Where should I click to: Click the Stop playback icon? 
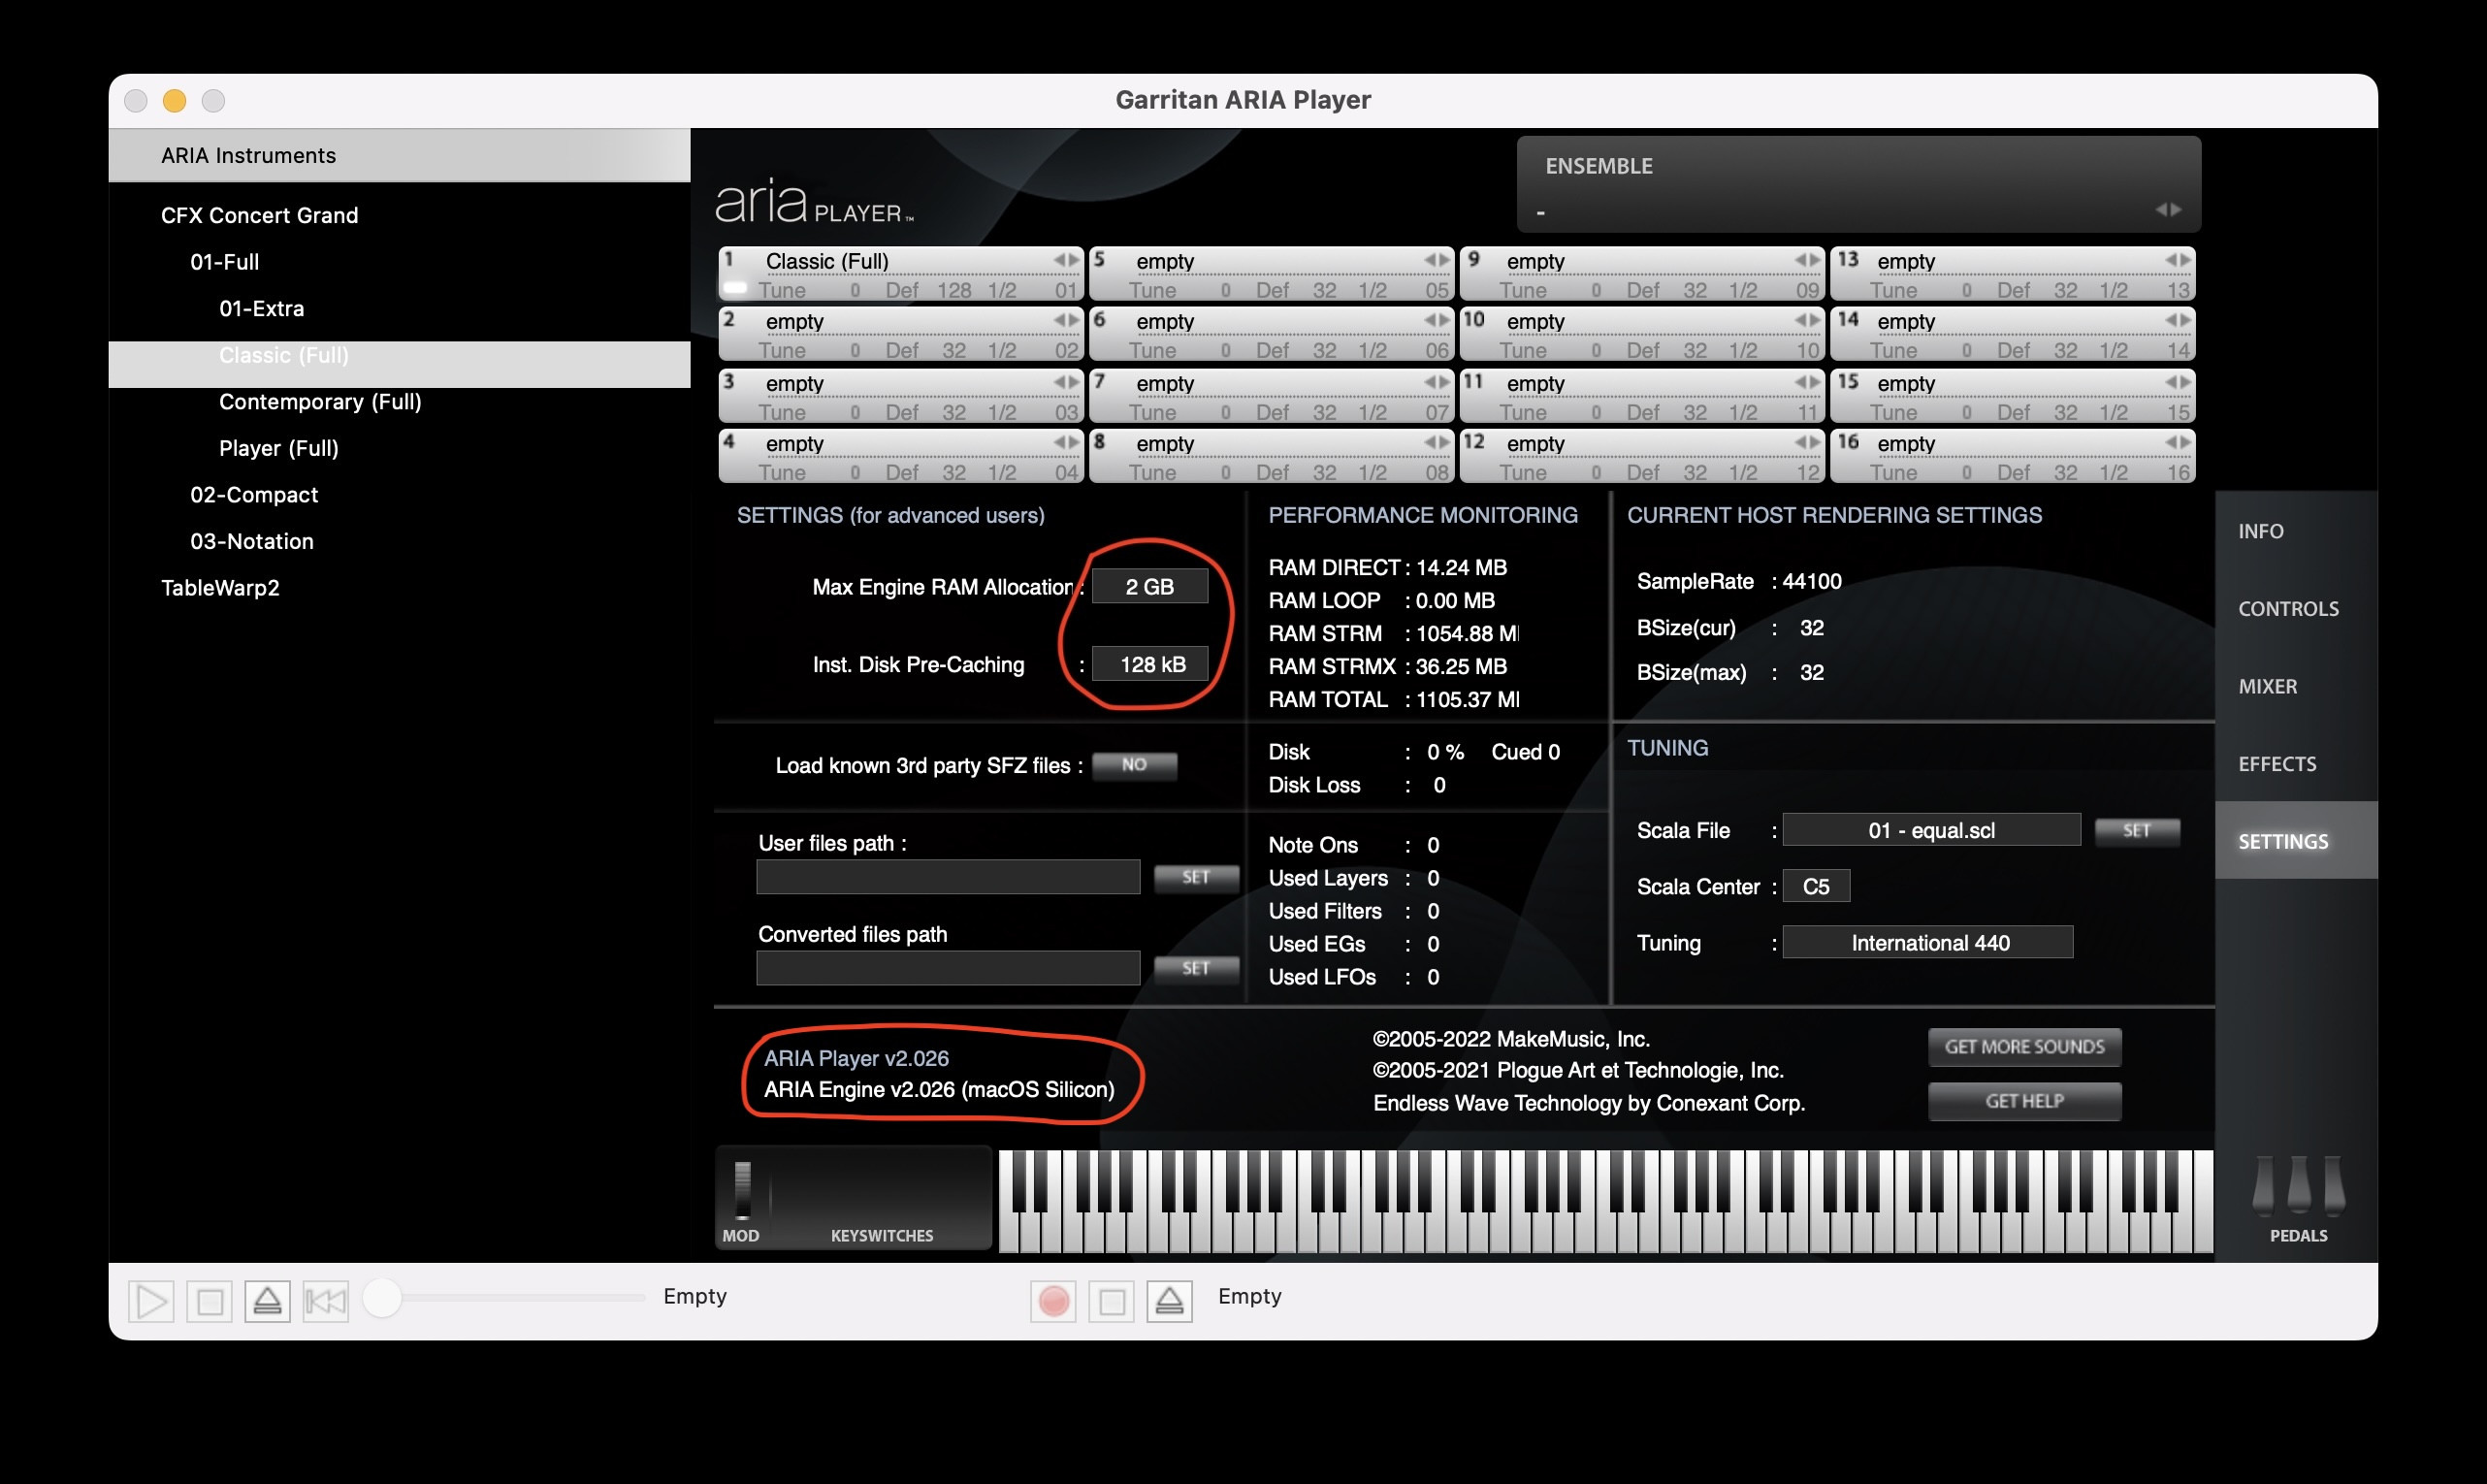(209, 1301)
